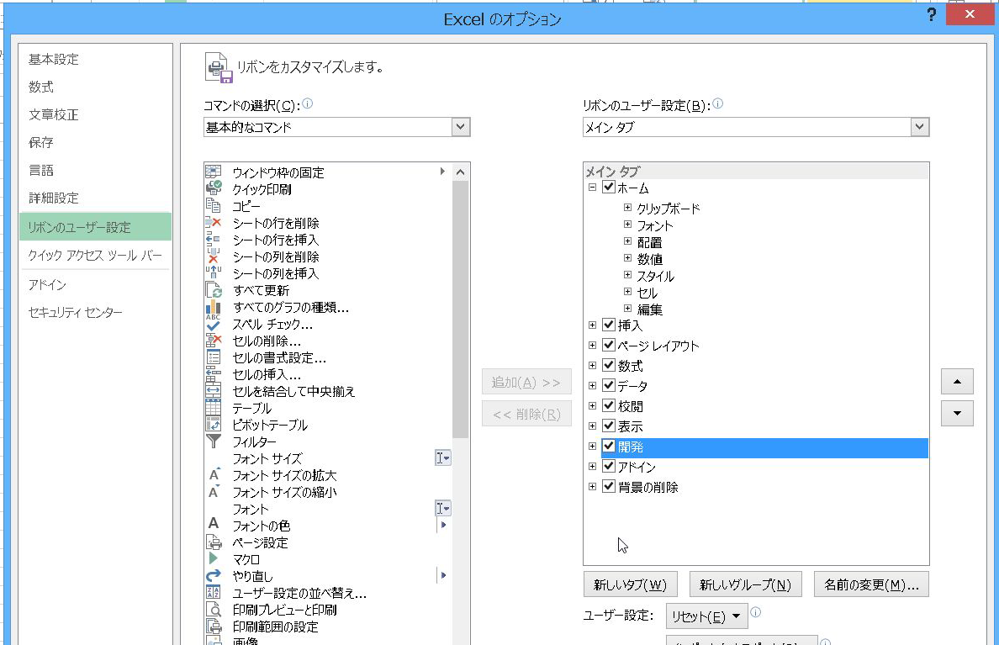Click the 新しいグループ button

click(745, 584)
